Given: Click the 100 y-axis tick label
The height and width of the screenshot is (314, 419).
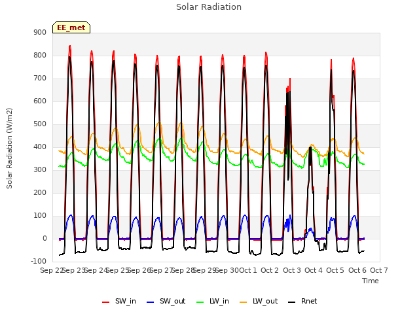Looking at the screenshot, I should [x=40, y=215].
